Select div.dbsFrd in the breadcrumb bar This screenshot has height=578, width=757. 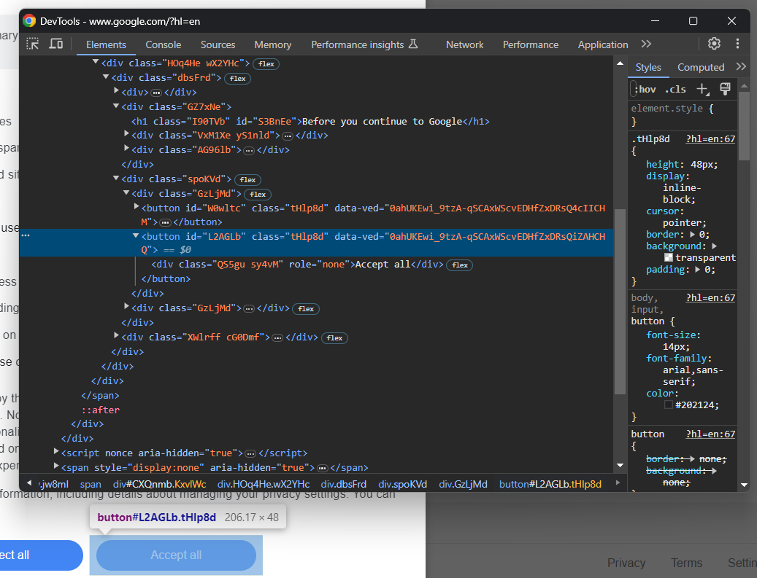(344, 484)
